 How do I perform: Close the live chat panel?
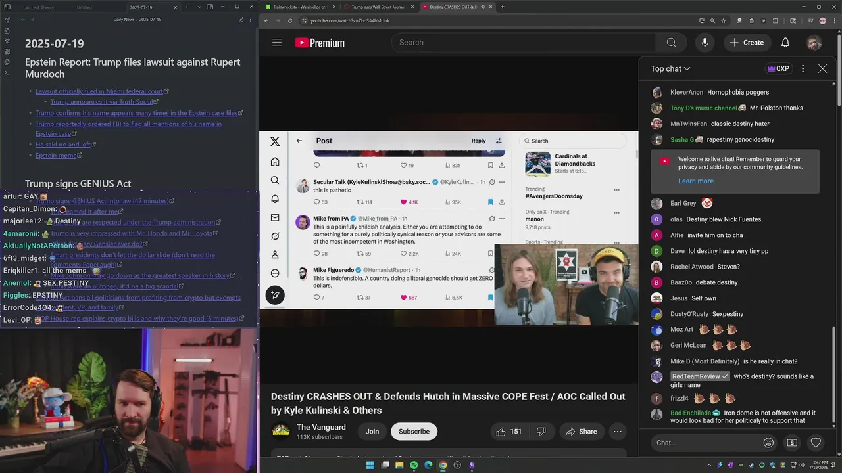pos(822,68)
